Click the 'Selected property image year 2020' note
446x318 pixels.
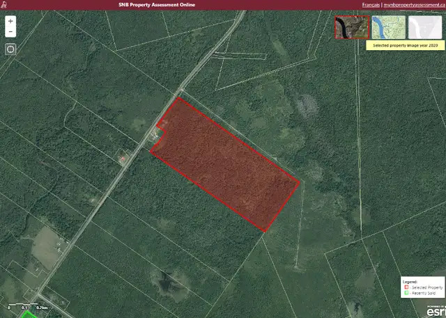coord(406,45)
